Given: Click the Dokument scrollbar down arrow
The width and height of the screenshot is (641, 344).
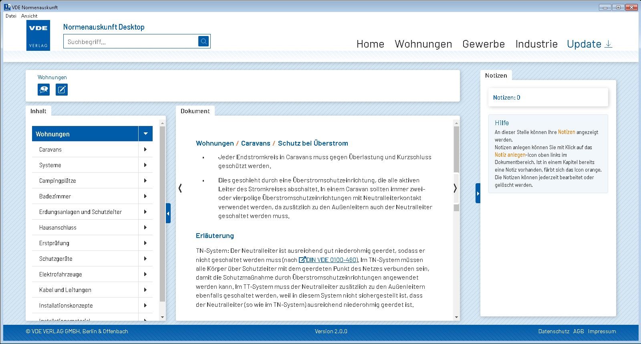Looking at the screenshot, I should pyautogui.click(x=456, y=317).
